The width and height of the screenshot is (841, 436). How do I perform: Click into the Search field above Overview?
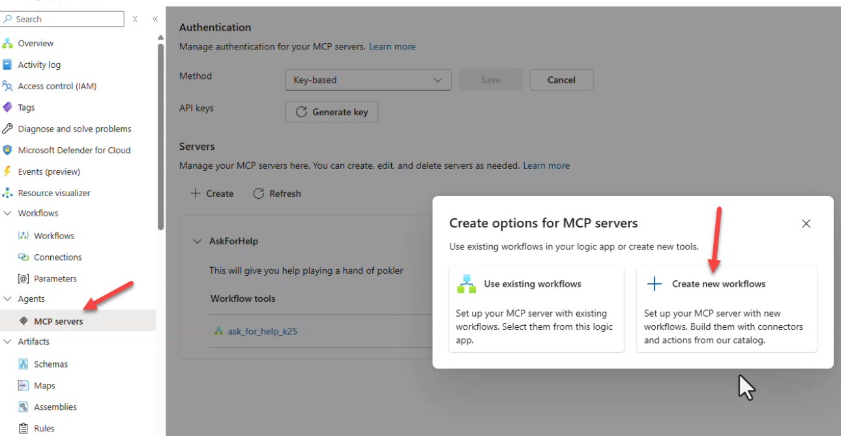[62, 18]
